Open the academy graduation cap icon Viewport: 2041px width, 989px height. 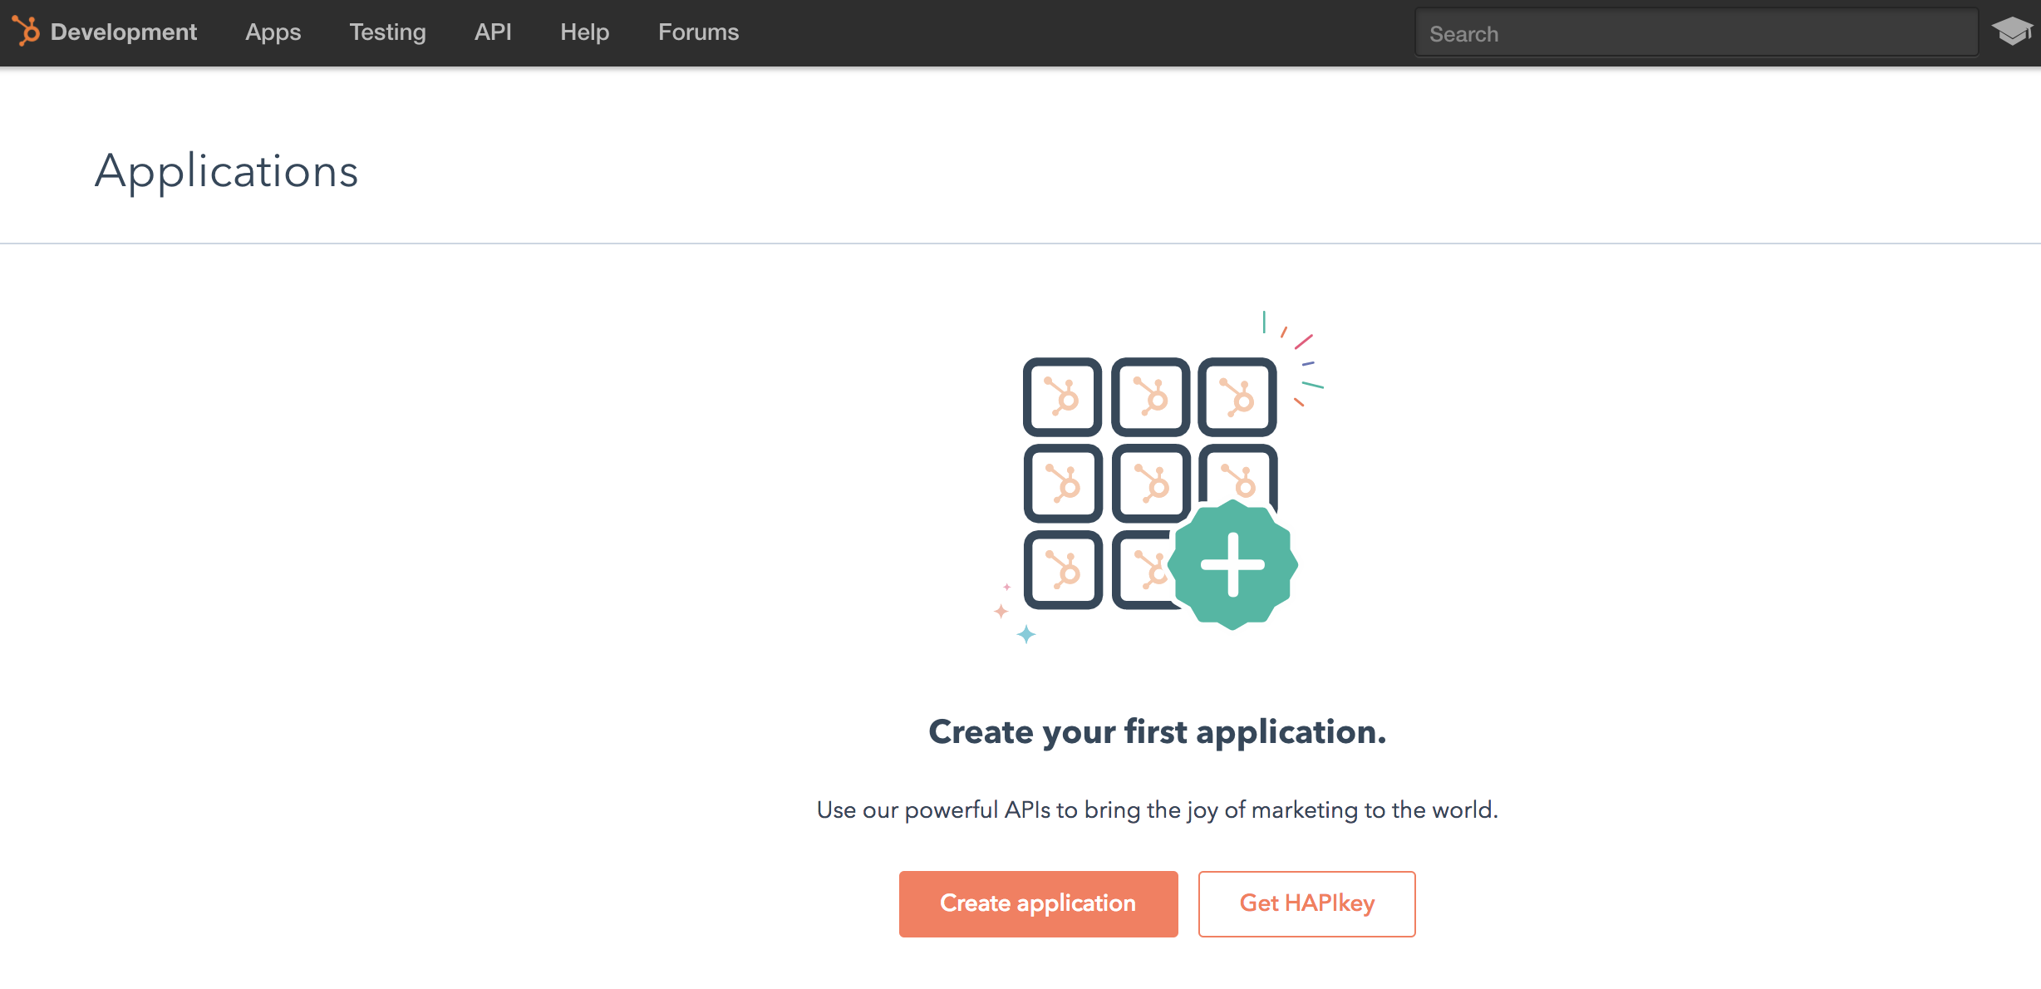pyautogui.click(x=2011, y=32)
